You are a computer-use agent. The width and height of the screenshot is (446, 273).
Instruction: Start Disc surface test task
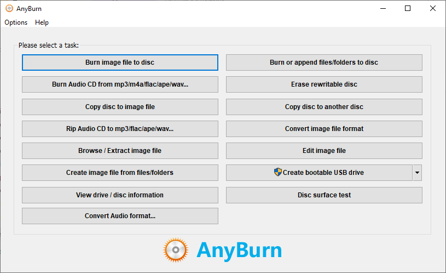point(324,195)
